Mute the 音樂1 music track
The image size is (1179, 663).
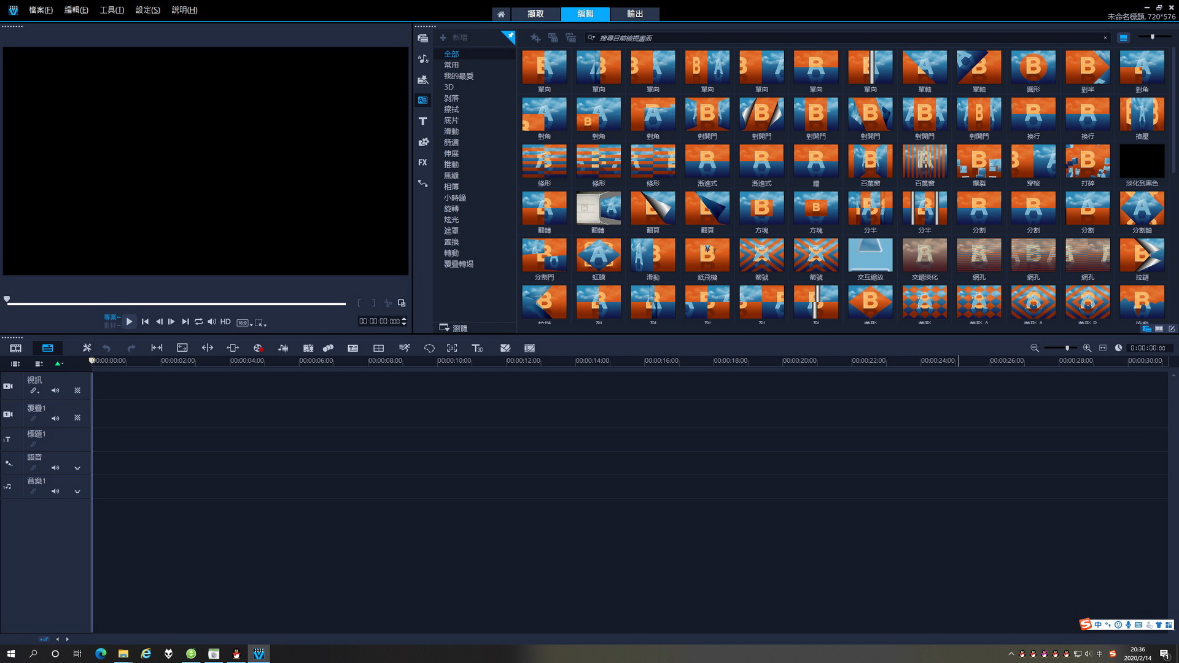point(55,491)
